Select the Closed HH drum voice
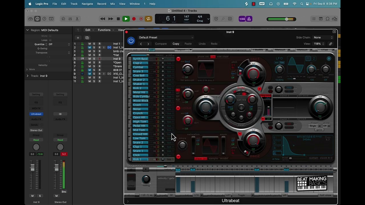365x205 pixels. 140,134
